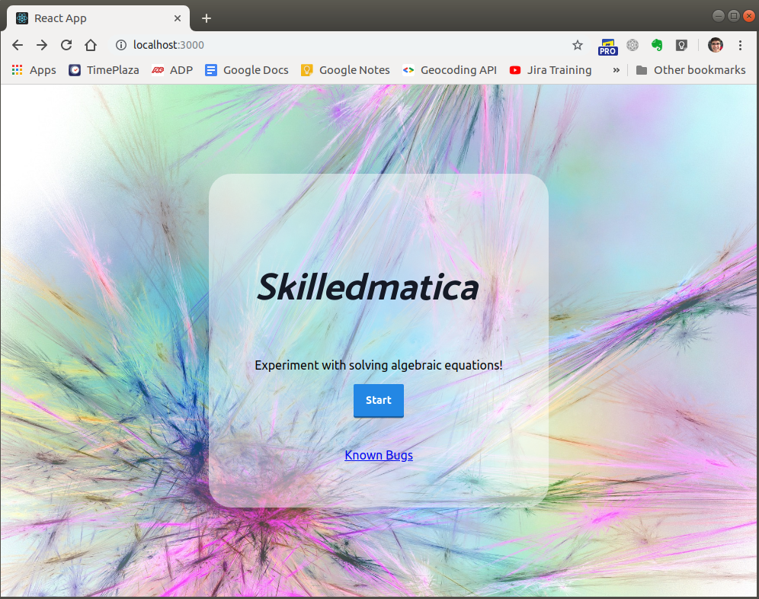The image size is (759, 599).
Task: Select the React App tab
Action: (98, 18)
